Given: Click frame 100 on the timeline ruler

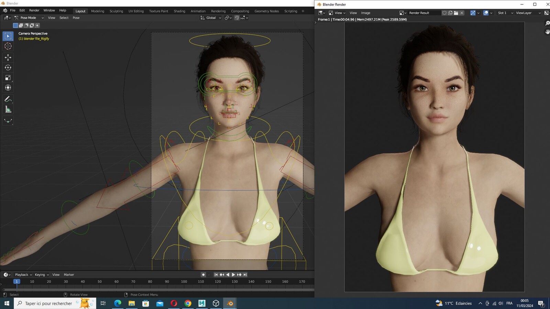Looking at the screenshot, I should [x=184, y=282].
